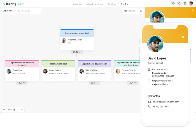Viewport: 196px width, 129px height.
Task: Select the Empresa constructora "Eco" card header
Action: (77, 33)
